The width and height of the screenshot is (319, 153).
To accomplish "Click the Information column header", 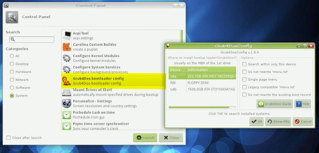I will tap(211, 70).
